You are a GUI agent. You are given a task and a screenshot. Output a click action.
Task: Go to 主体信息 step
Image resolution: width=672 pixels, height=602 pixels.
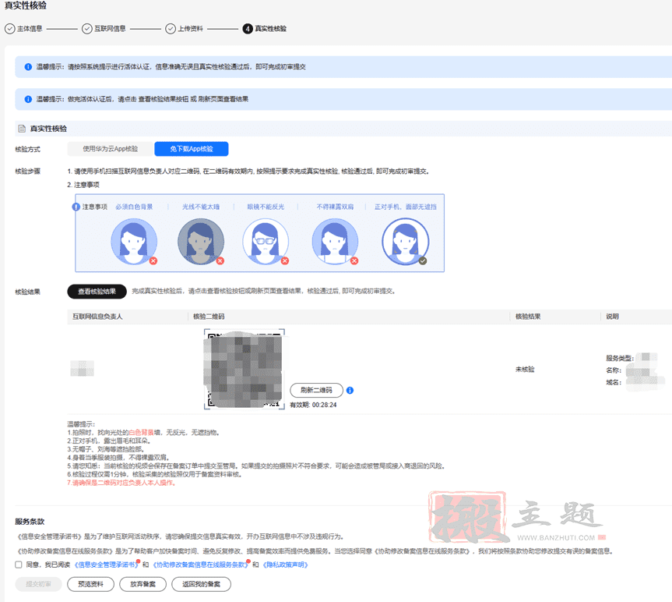coord(30,29)
